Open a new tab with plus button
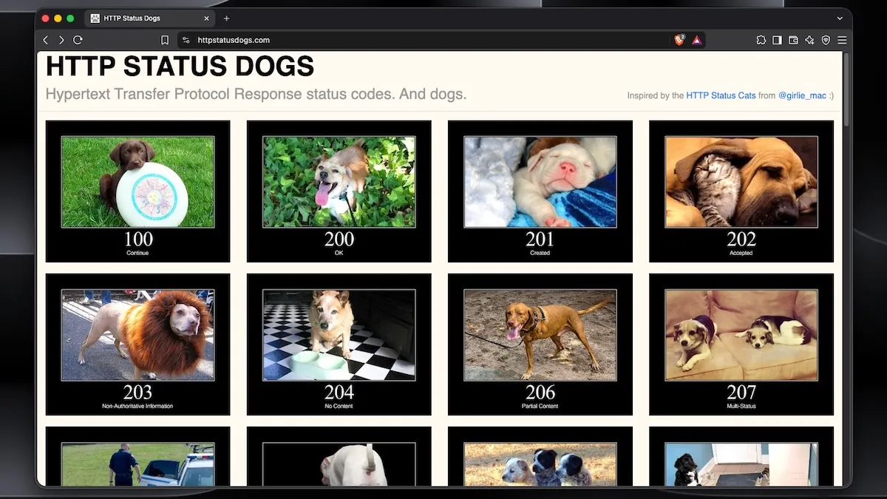The image size is (887, 499). tap(226, 18)
